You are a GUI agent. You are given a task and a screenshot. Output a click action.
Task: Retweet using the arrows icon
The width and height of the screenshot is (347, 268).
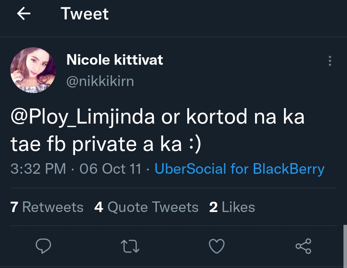(x=130, y=246)
